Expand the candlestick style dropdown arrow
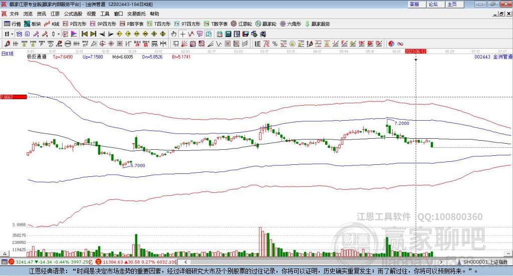This screenshot has width=513, height=276. [x=58, y=34]
